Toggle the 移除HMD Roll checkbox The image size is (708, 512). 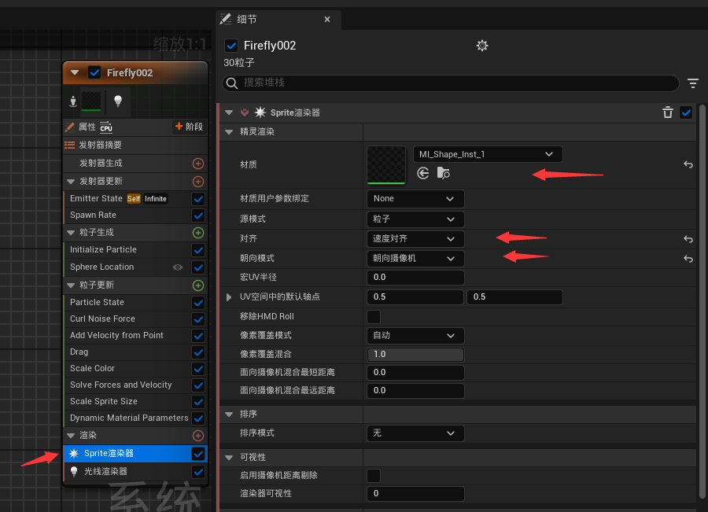[373, 316]
